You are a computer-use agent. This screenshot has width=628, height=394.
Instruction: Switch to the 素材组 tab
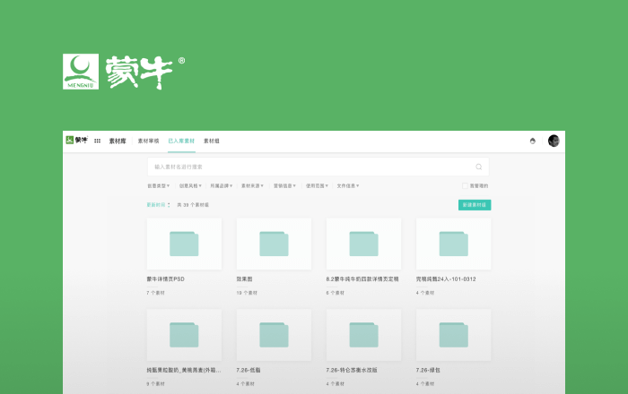tap(212, 141)
